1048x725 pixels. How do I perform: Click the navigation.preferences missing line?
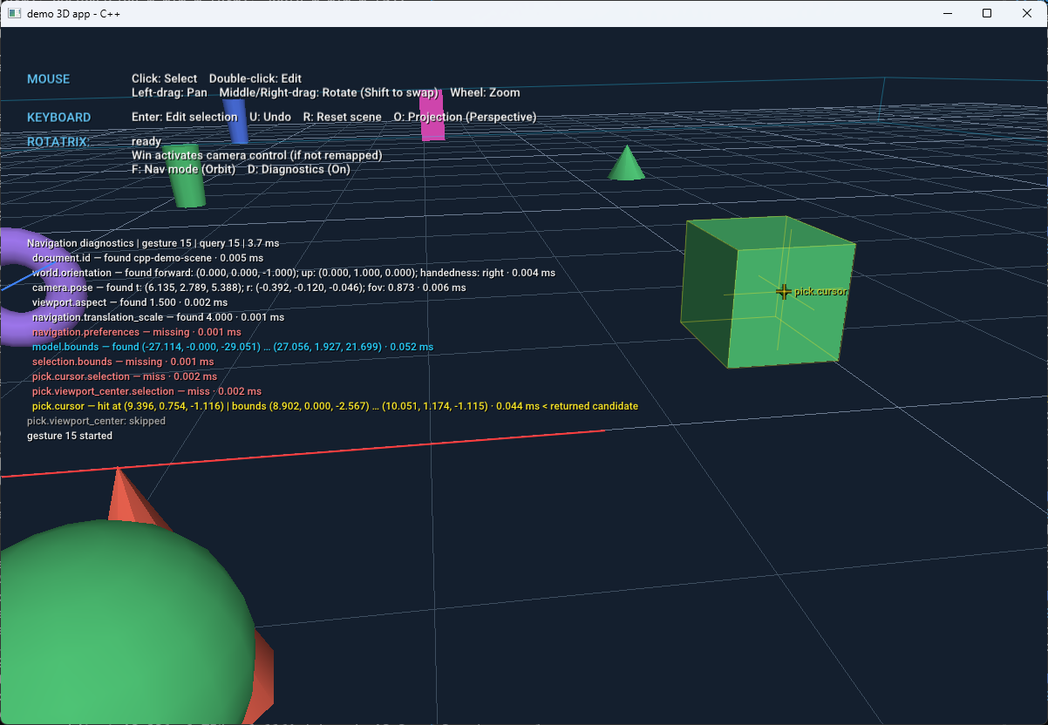(136, 332)
